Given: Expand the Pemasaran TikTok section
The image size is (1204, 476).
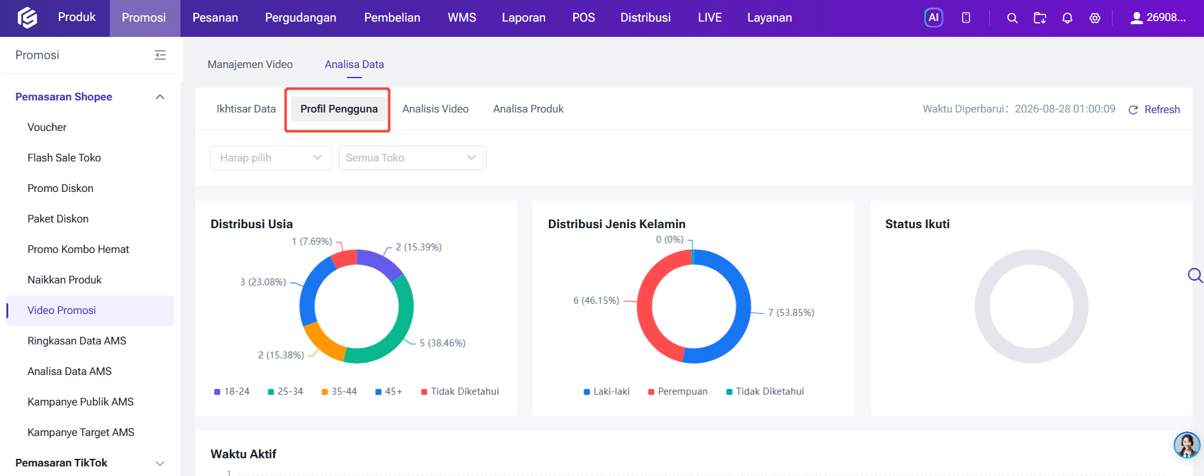Looking at the screenshot, I should [90, 463].
